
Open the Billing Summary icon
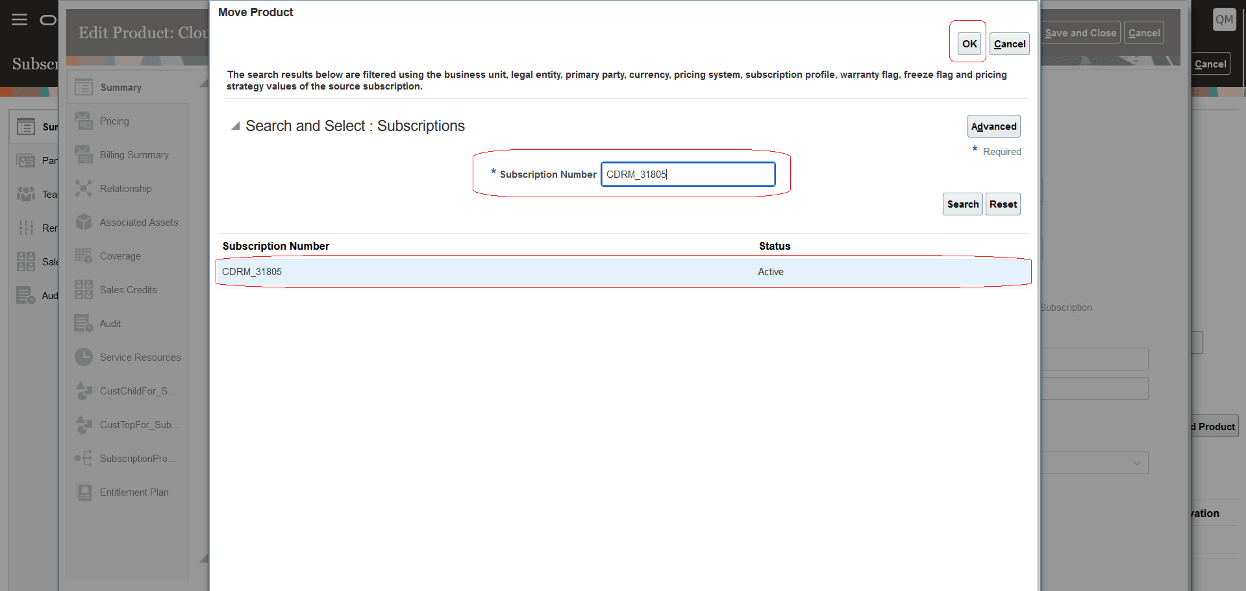tap(84, 154)
